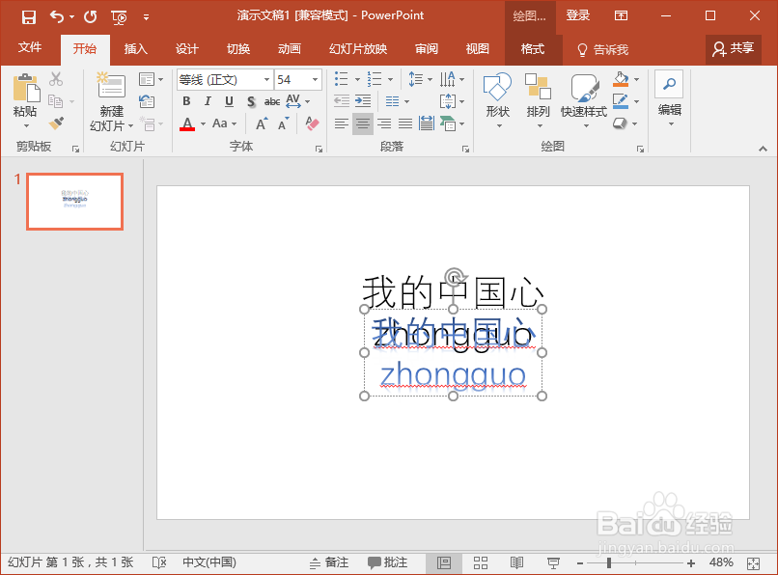778x575 pixels.
Task: Click the 告诉我 search box
Action: (x=603, y=49)
